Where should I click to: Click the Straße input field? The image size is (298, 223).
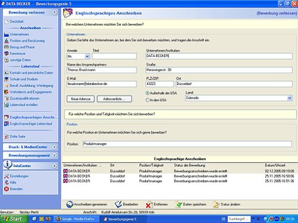click(x=219, y=70)
